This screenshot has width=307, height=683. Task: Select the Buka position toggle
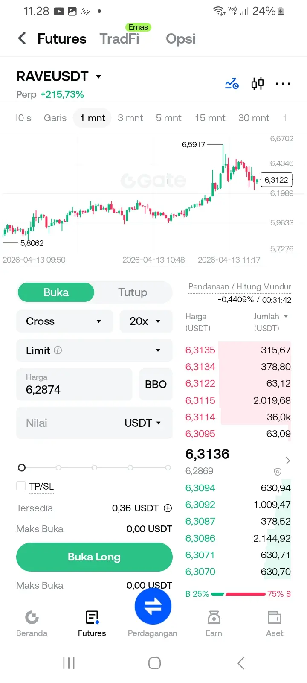click(56, 292)
